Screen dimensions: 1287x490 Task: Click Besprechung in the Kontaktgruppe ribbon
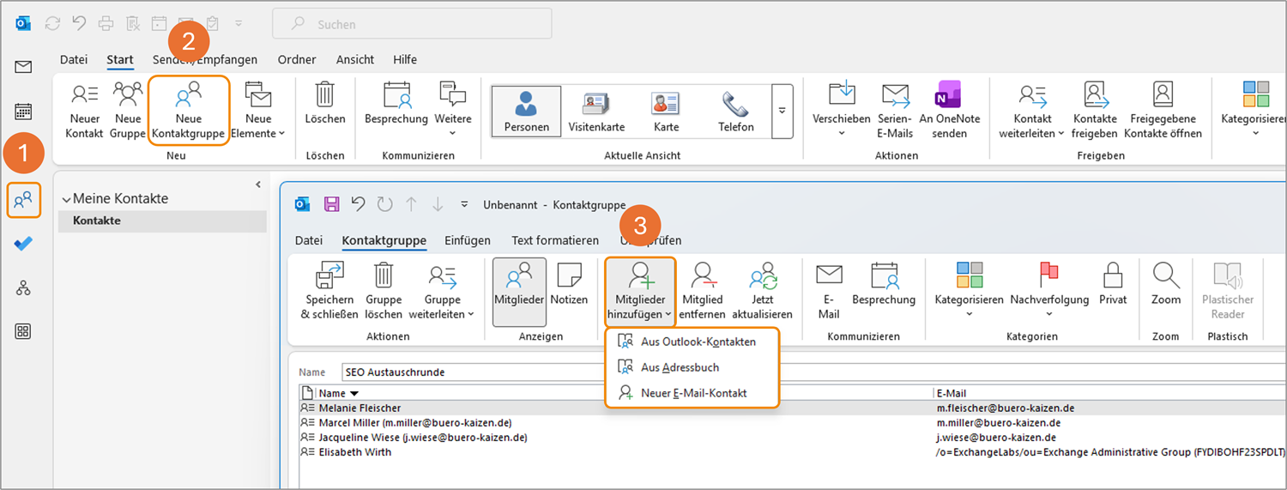(884, 285)
